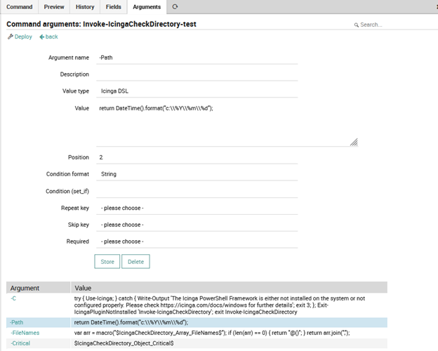Focus the Description input field

pos(197,74)
